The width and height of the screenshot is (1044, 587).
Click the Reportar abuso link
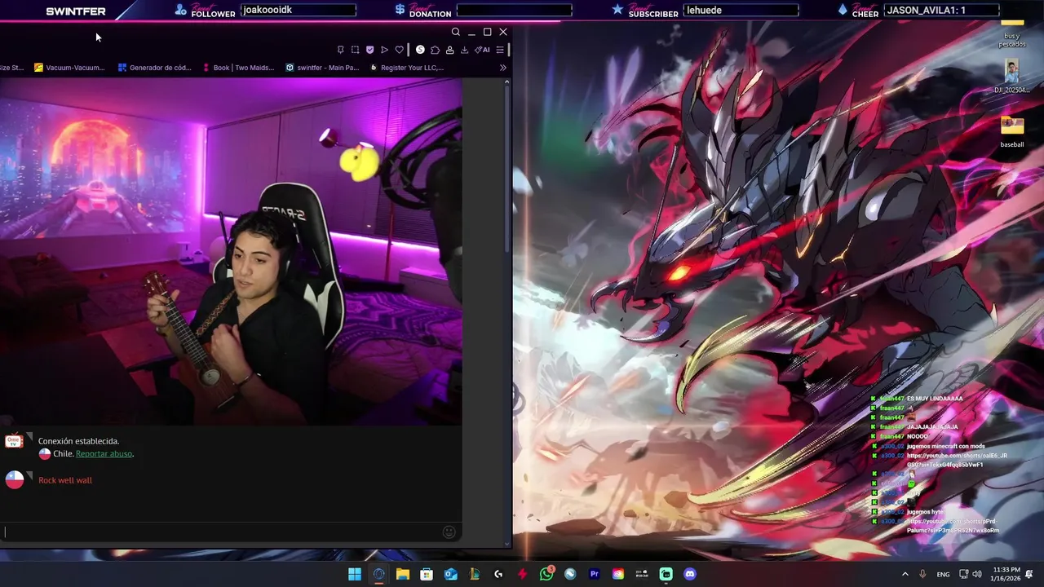(x=104, y=453)
